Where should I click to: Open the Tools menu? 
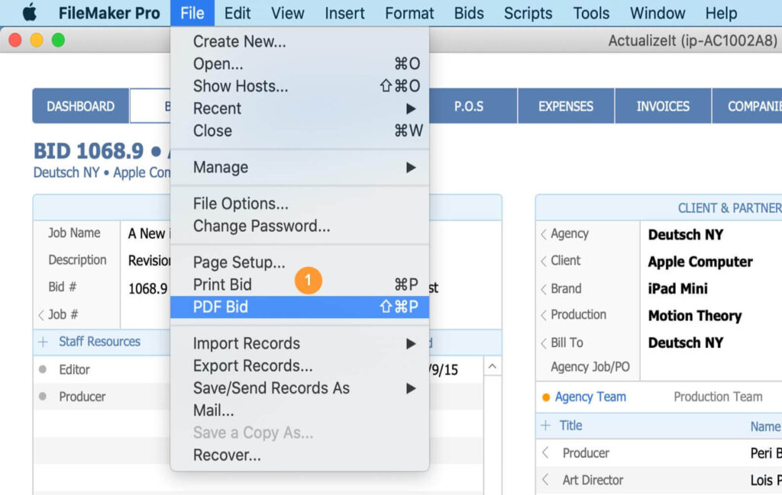591,13
